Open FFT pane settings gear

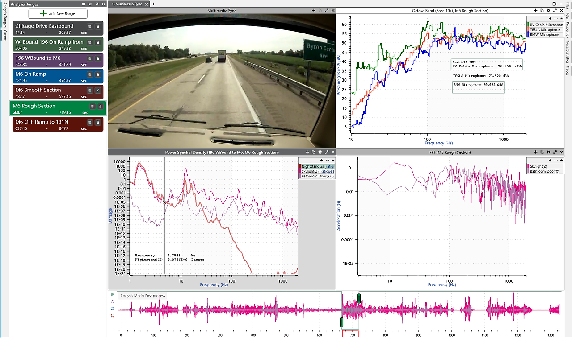[x=548, y=152]
